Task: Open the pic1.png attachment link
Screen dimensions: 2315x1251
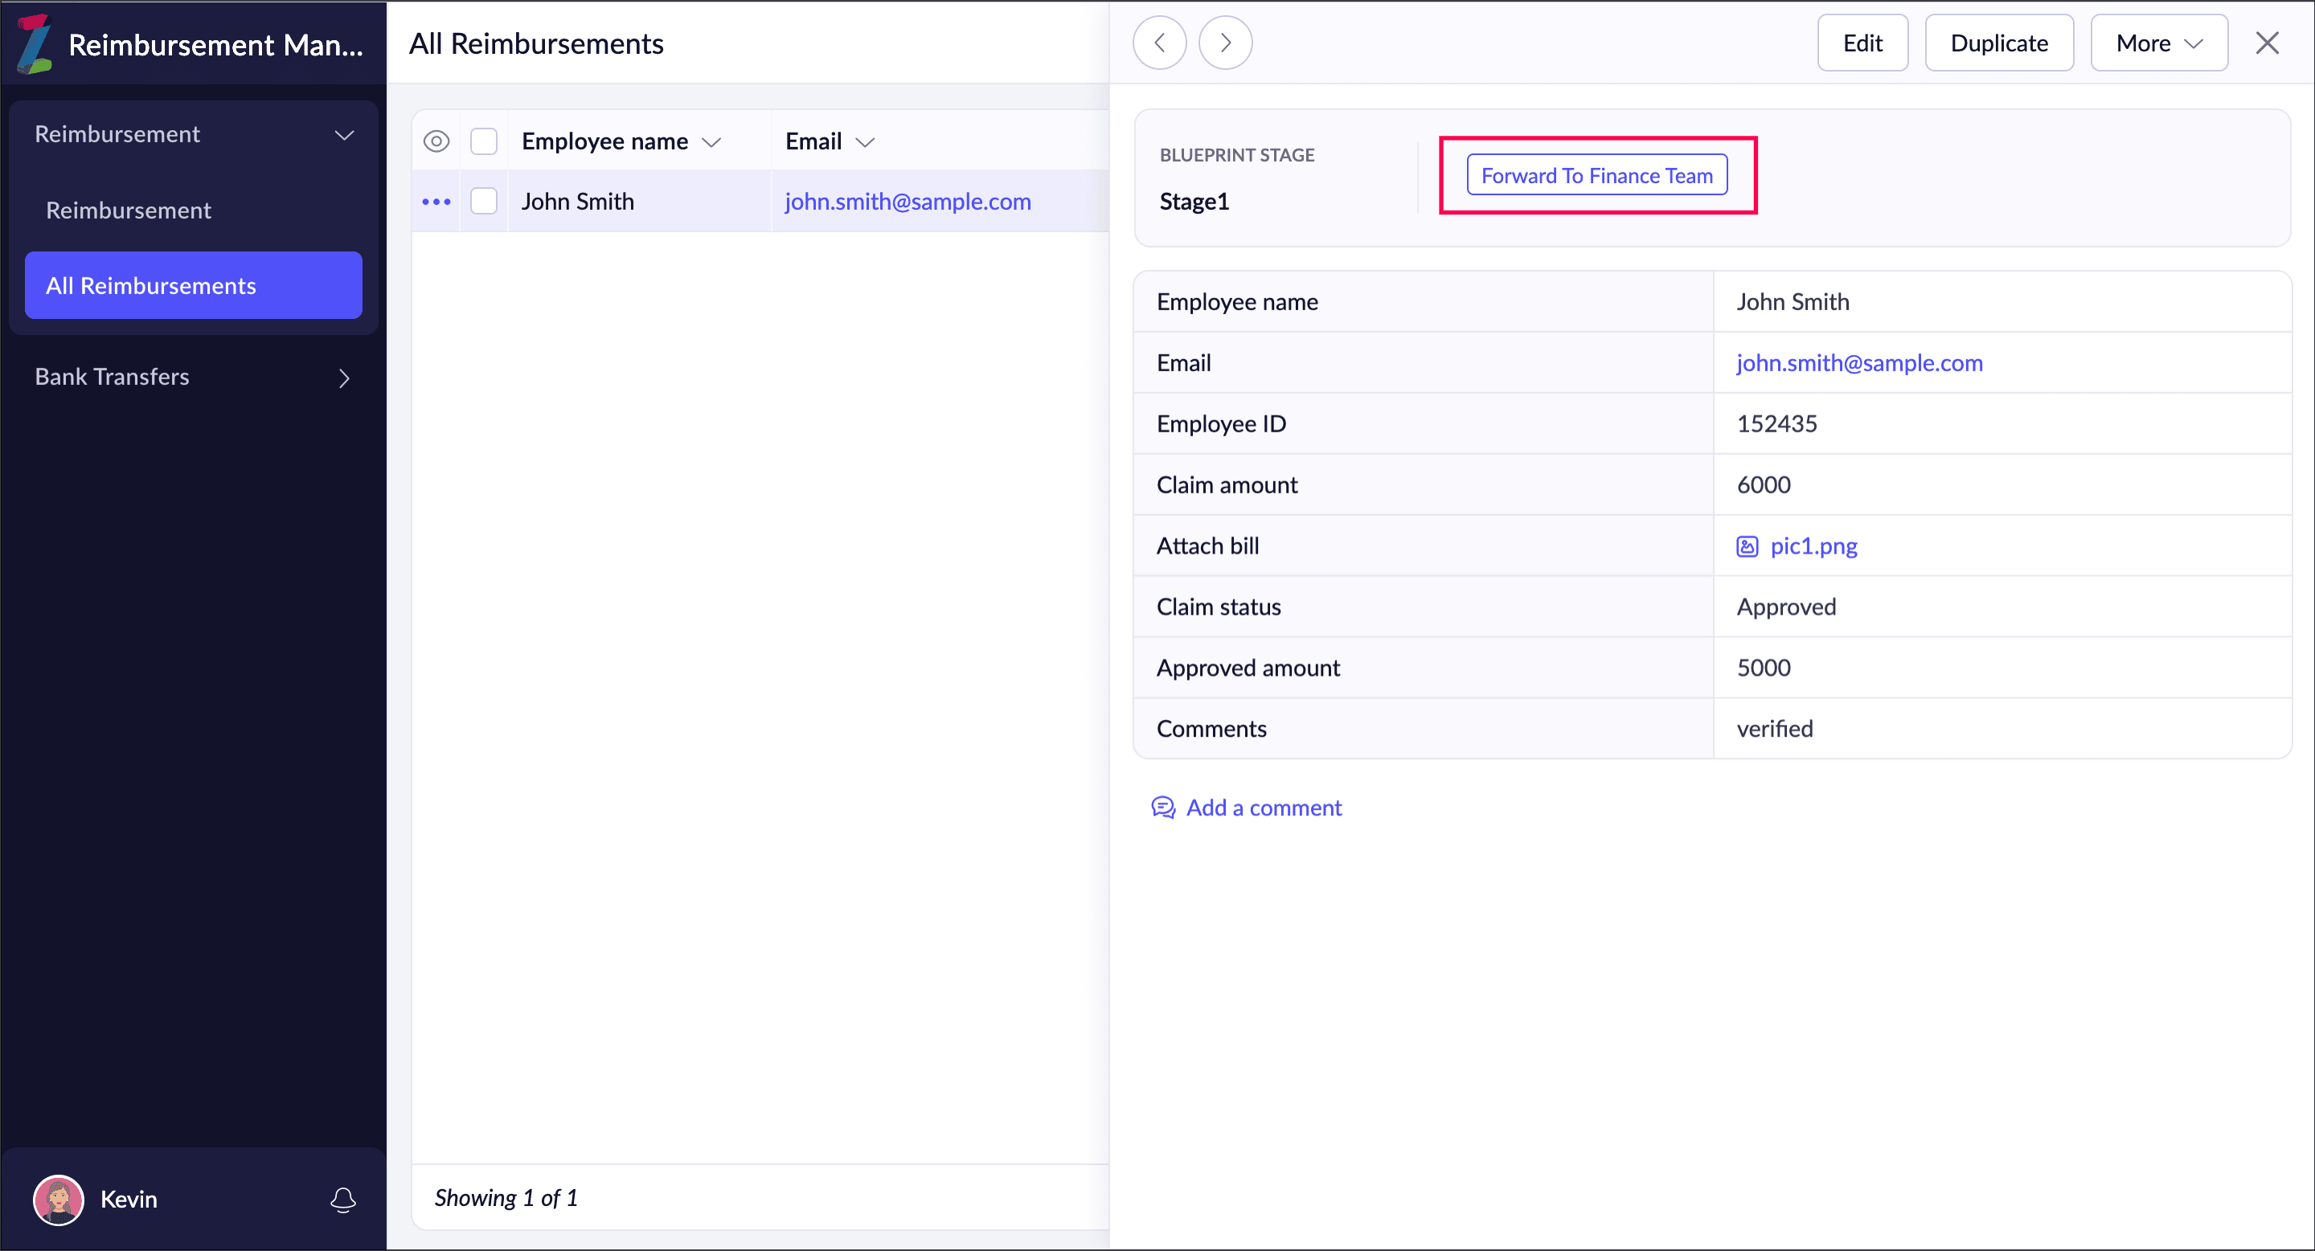Action: 1813,546
